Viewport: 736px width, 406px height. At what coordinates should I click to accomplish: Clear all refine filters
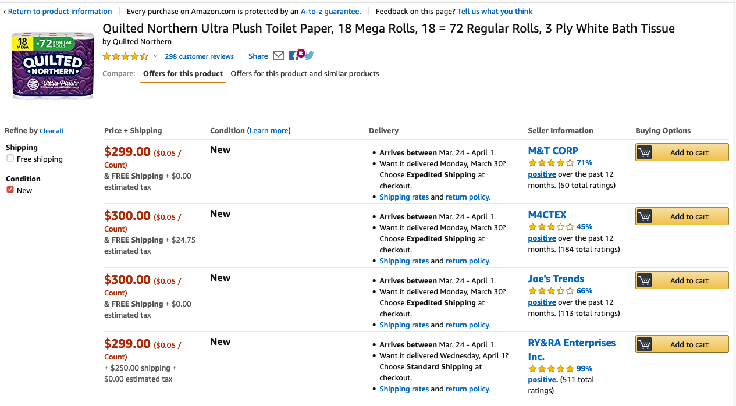[51, 131]
